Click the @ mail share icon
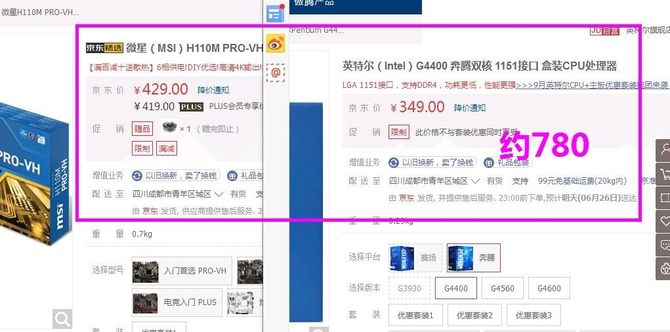Screen dimensions: 670x332 coord(275,73)
